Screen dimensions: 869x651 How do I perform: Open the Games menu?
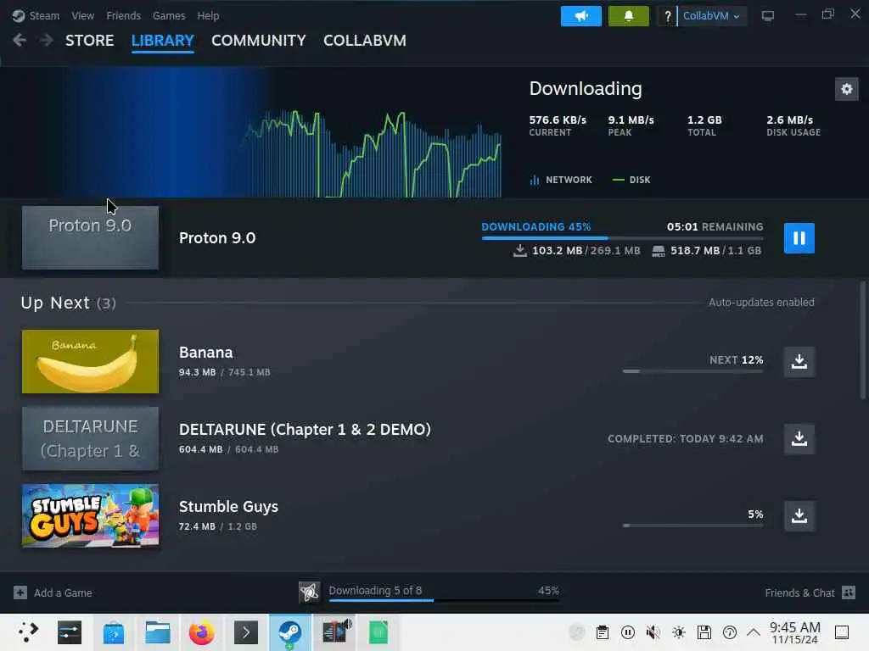[169, 15]
